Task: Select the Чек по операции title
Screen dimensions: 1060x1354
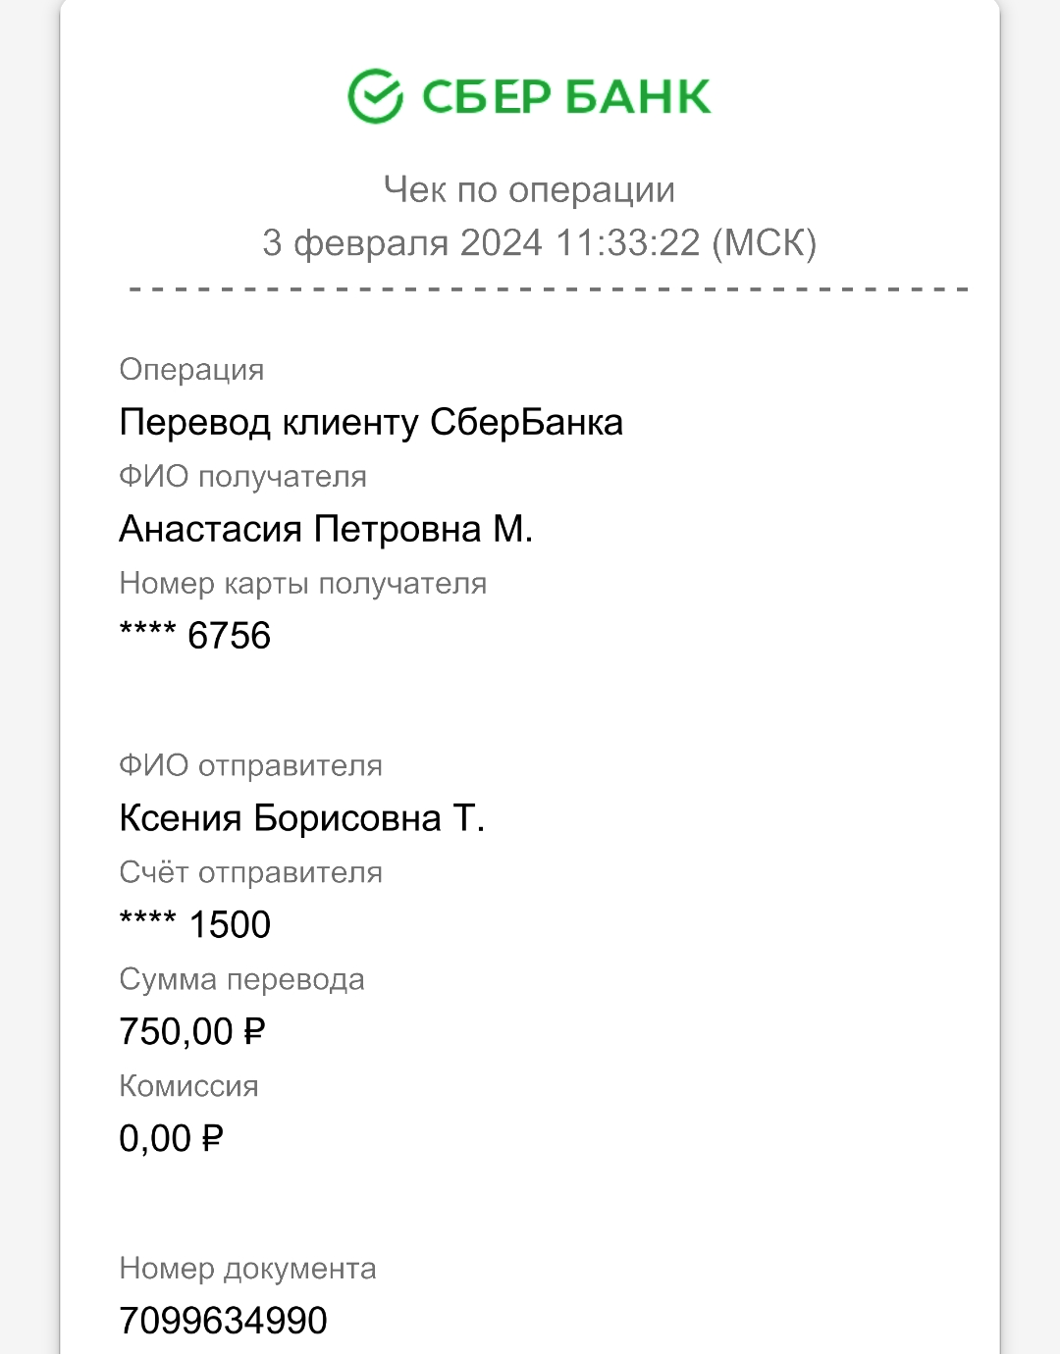Action: pos(529,189)
